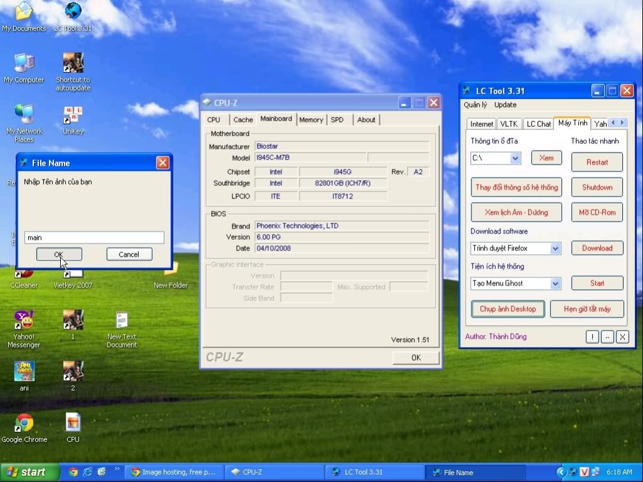Open CCleaner desktop shortcut

(x=24, y=279)
